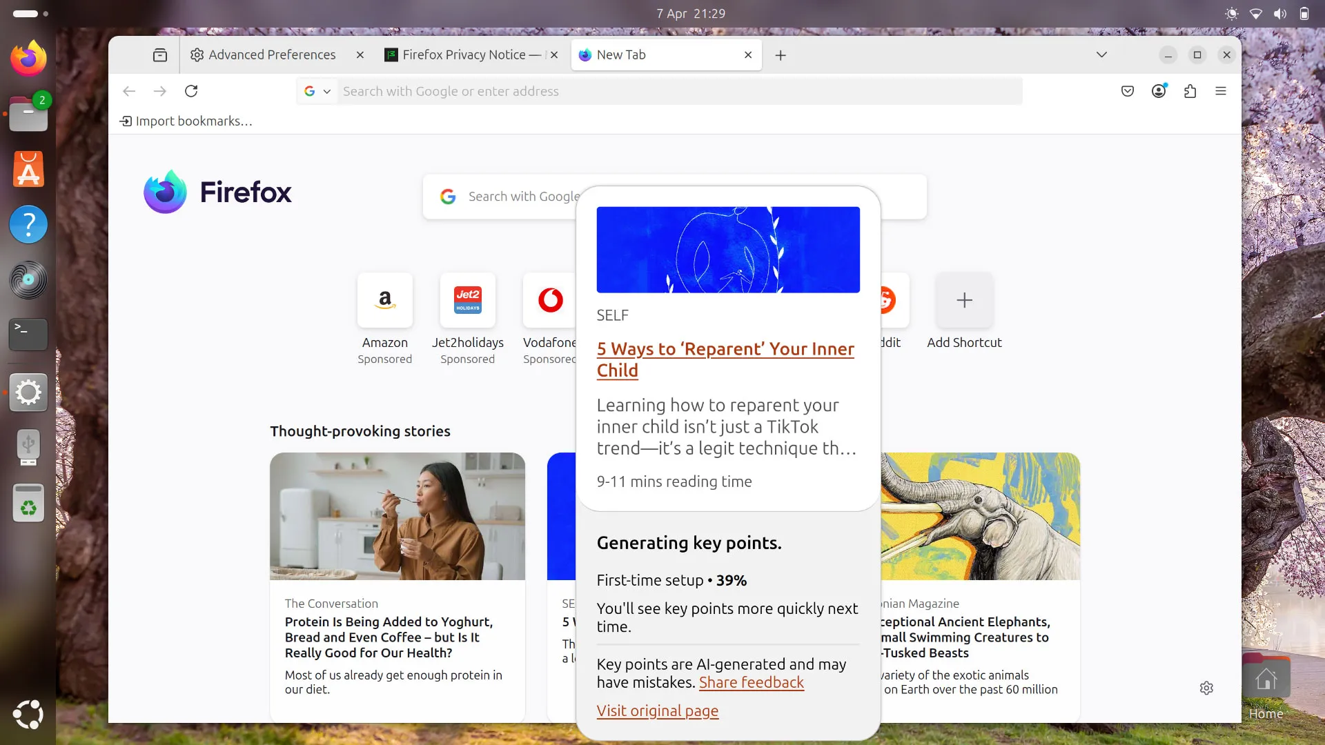1325x745 pixels.
Task: Open the application hamburger menu
Action: [1221, 90]
